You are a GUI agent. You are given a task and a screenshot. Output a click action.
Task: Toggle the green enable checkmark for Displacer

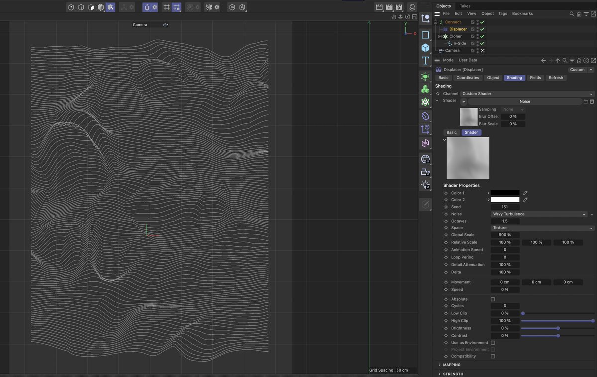click(482, 29)
